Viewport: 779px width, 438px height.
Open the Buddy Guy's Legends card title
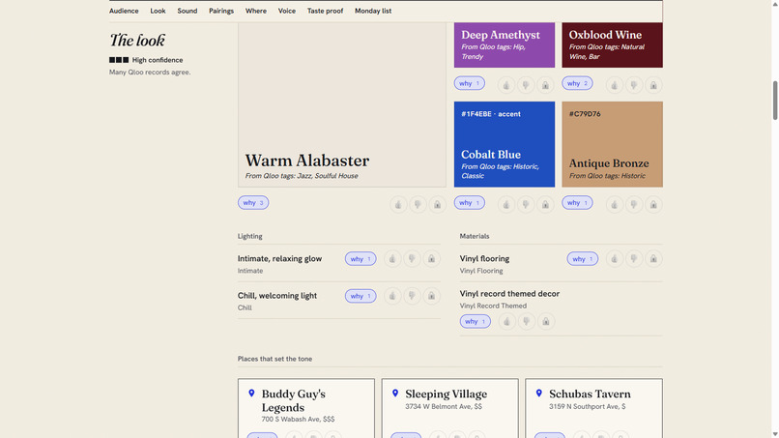pos(294,400)
